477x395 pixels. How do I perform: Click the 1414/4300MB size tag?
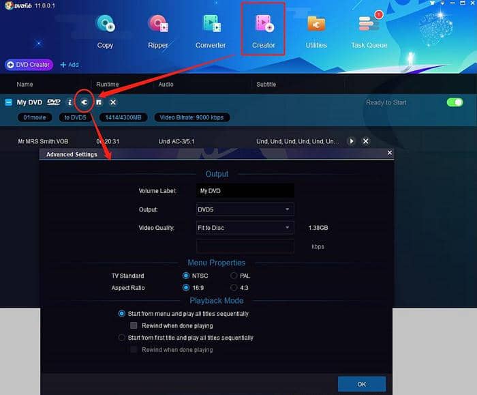pos(123,117)
